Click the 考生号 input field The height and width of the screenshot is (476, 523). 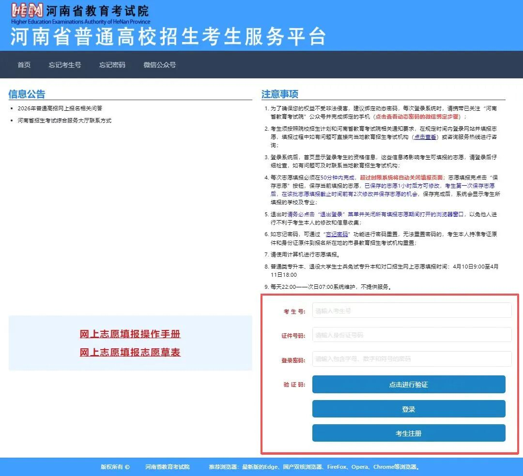411,310
